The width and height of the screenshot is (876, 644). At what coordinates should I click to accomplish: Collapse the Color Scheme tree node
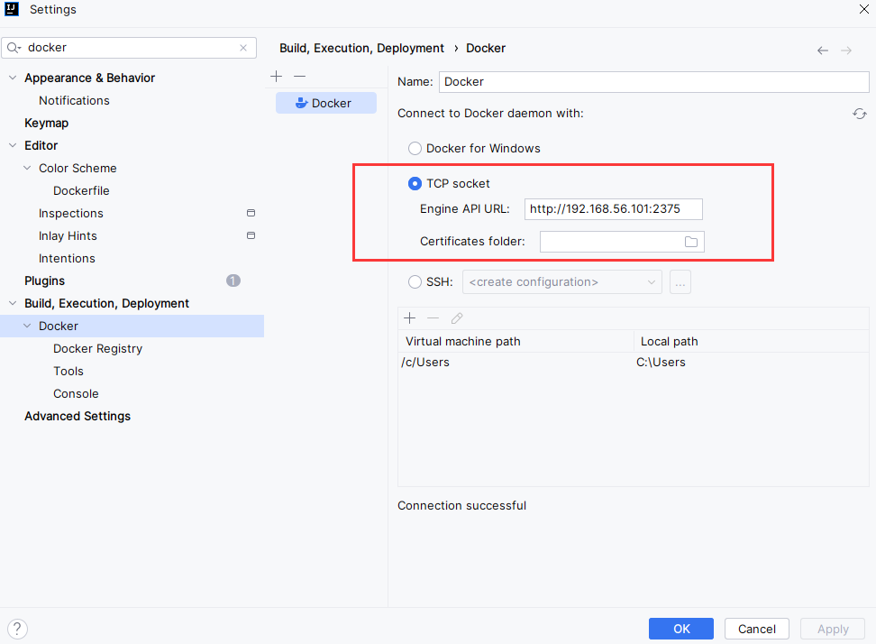(27, 169)
